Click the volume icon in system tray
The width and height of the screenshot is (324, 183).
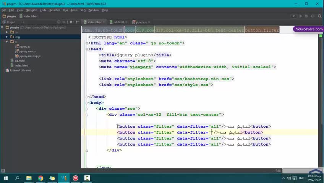coord(289,178)
